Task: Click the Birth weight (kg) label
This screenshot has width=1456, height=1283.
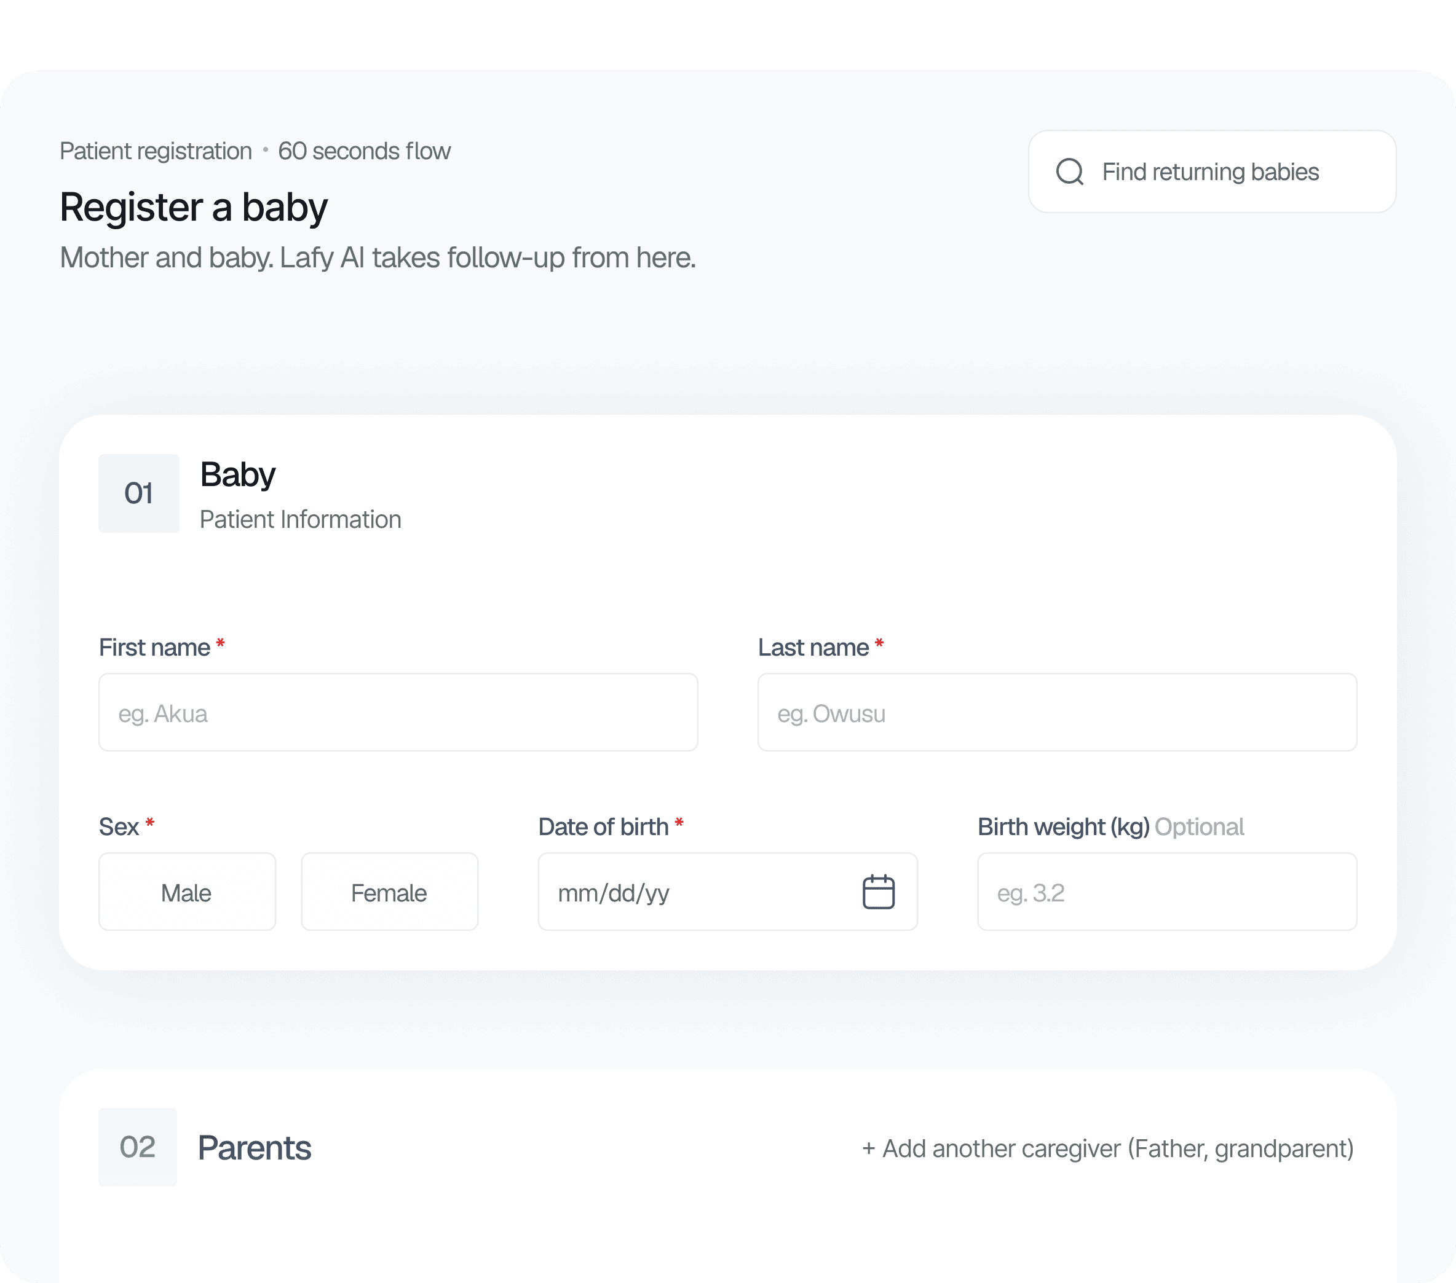Action: [1064, 826]
